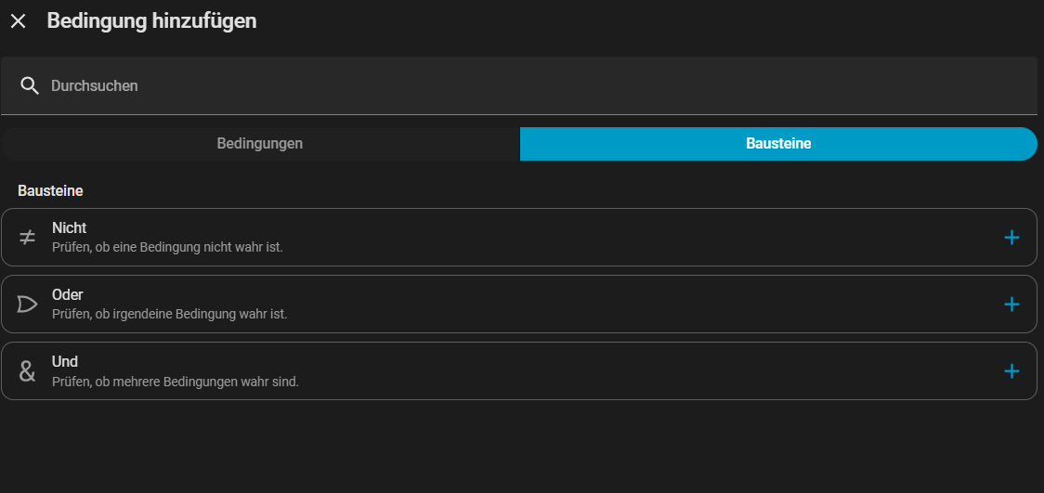Select the Bausteine tab
Image resolution: width=1044 pixels, height=493 pixels.
pyautogui.click(x=778, y=144)
